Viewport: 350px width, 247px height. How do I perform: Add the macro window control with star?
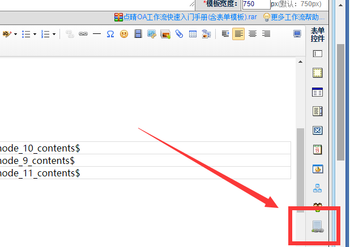coord(318,169)
